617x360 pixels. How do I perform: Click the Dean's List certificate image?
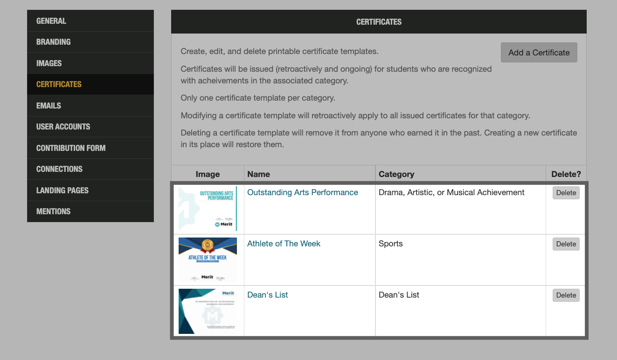(208, 311)
